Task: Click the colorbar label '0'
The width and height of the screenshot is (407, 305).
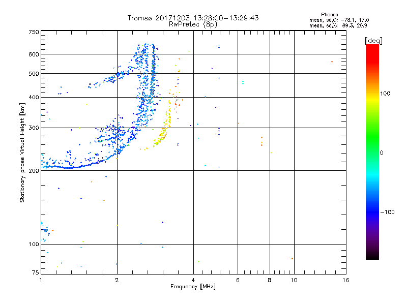Action: point(382,152)
